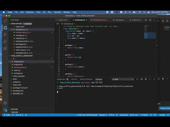Open editor More Actions ellipsis
Image resolution: width=170 pixels, height=127 pixels.
(x=154, y=20)
